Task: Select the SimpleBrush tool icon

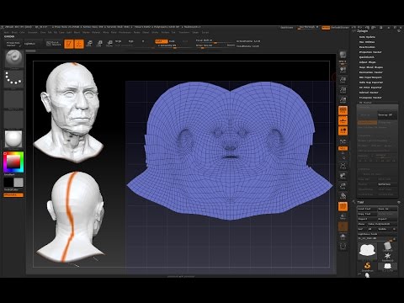Action: (367, 266)
